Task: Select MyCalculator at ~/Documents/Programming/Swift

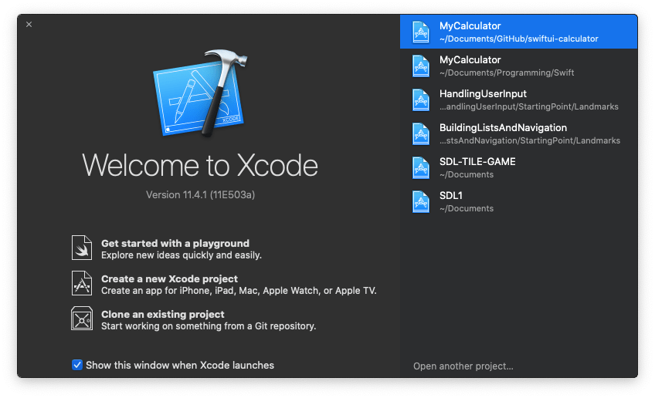Action: (x=519, y=66)
